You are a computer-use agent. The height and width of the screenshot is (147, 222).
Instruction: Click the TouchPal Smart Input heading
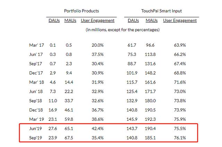pos(162,11)
